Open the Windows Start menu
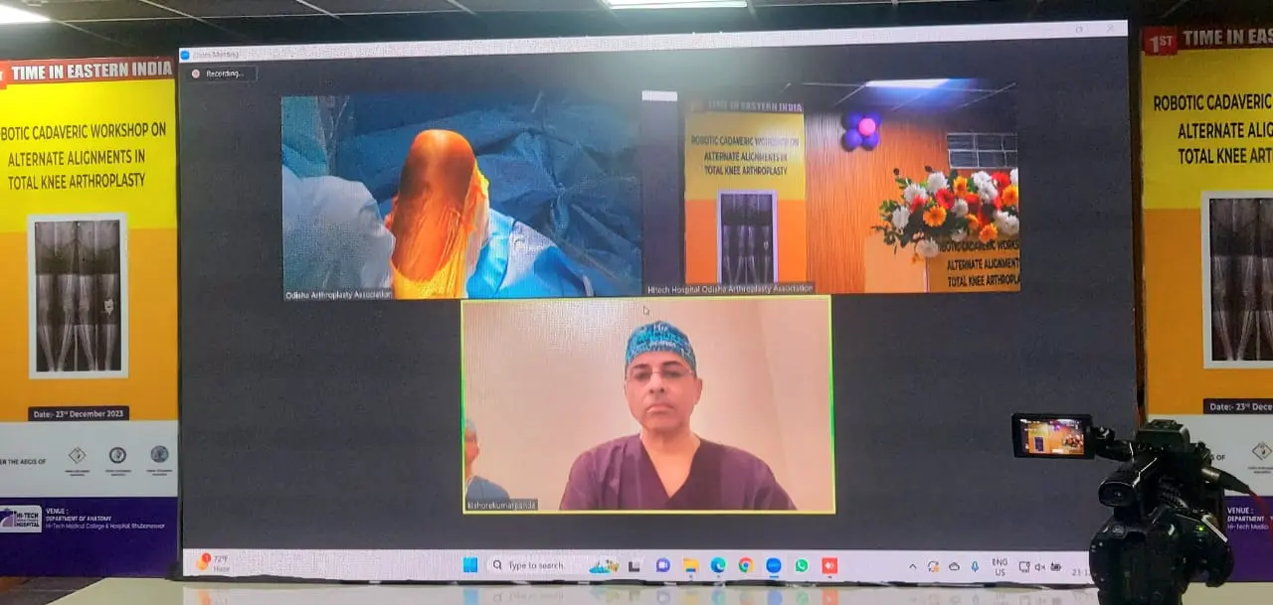This screenshot has width=1273, height=605. (x=470, y=565)
